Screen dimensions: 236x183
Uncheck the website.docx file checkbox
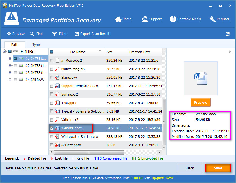[52, 128]
